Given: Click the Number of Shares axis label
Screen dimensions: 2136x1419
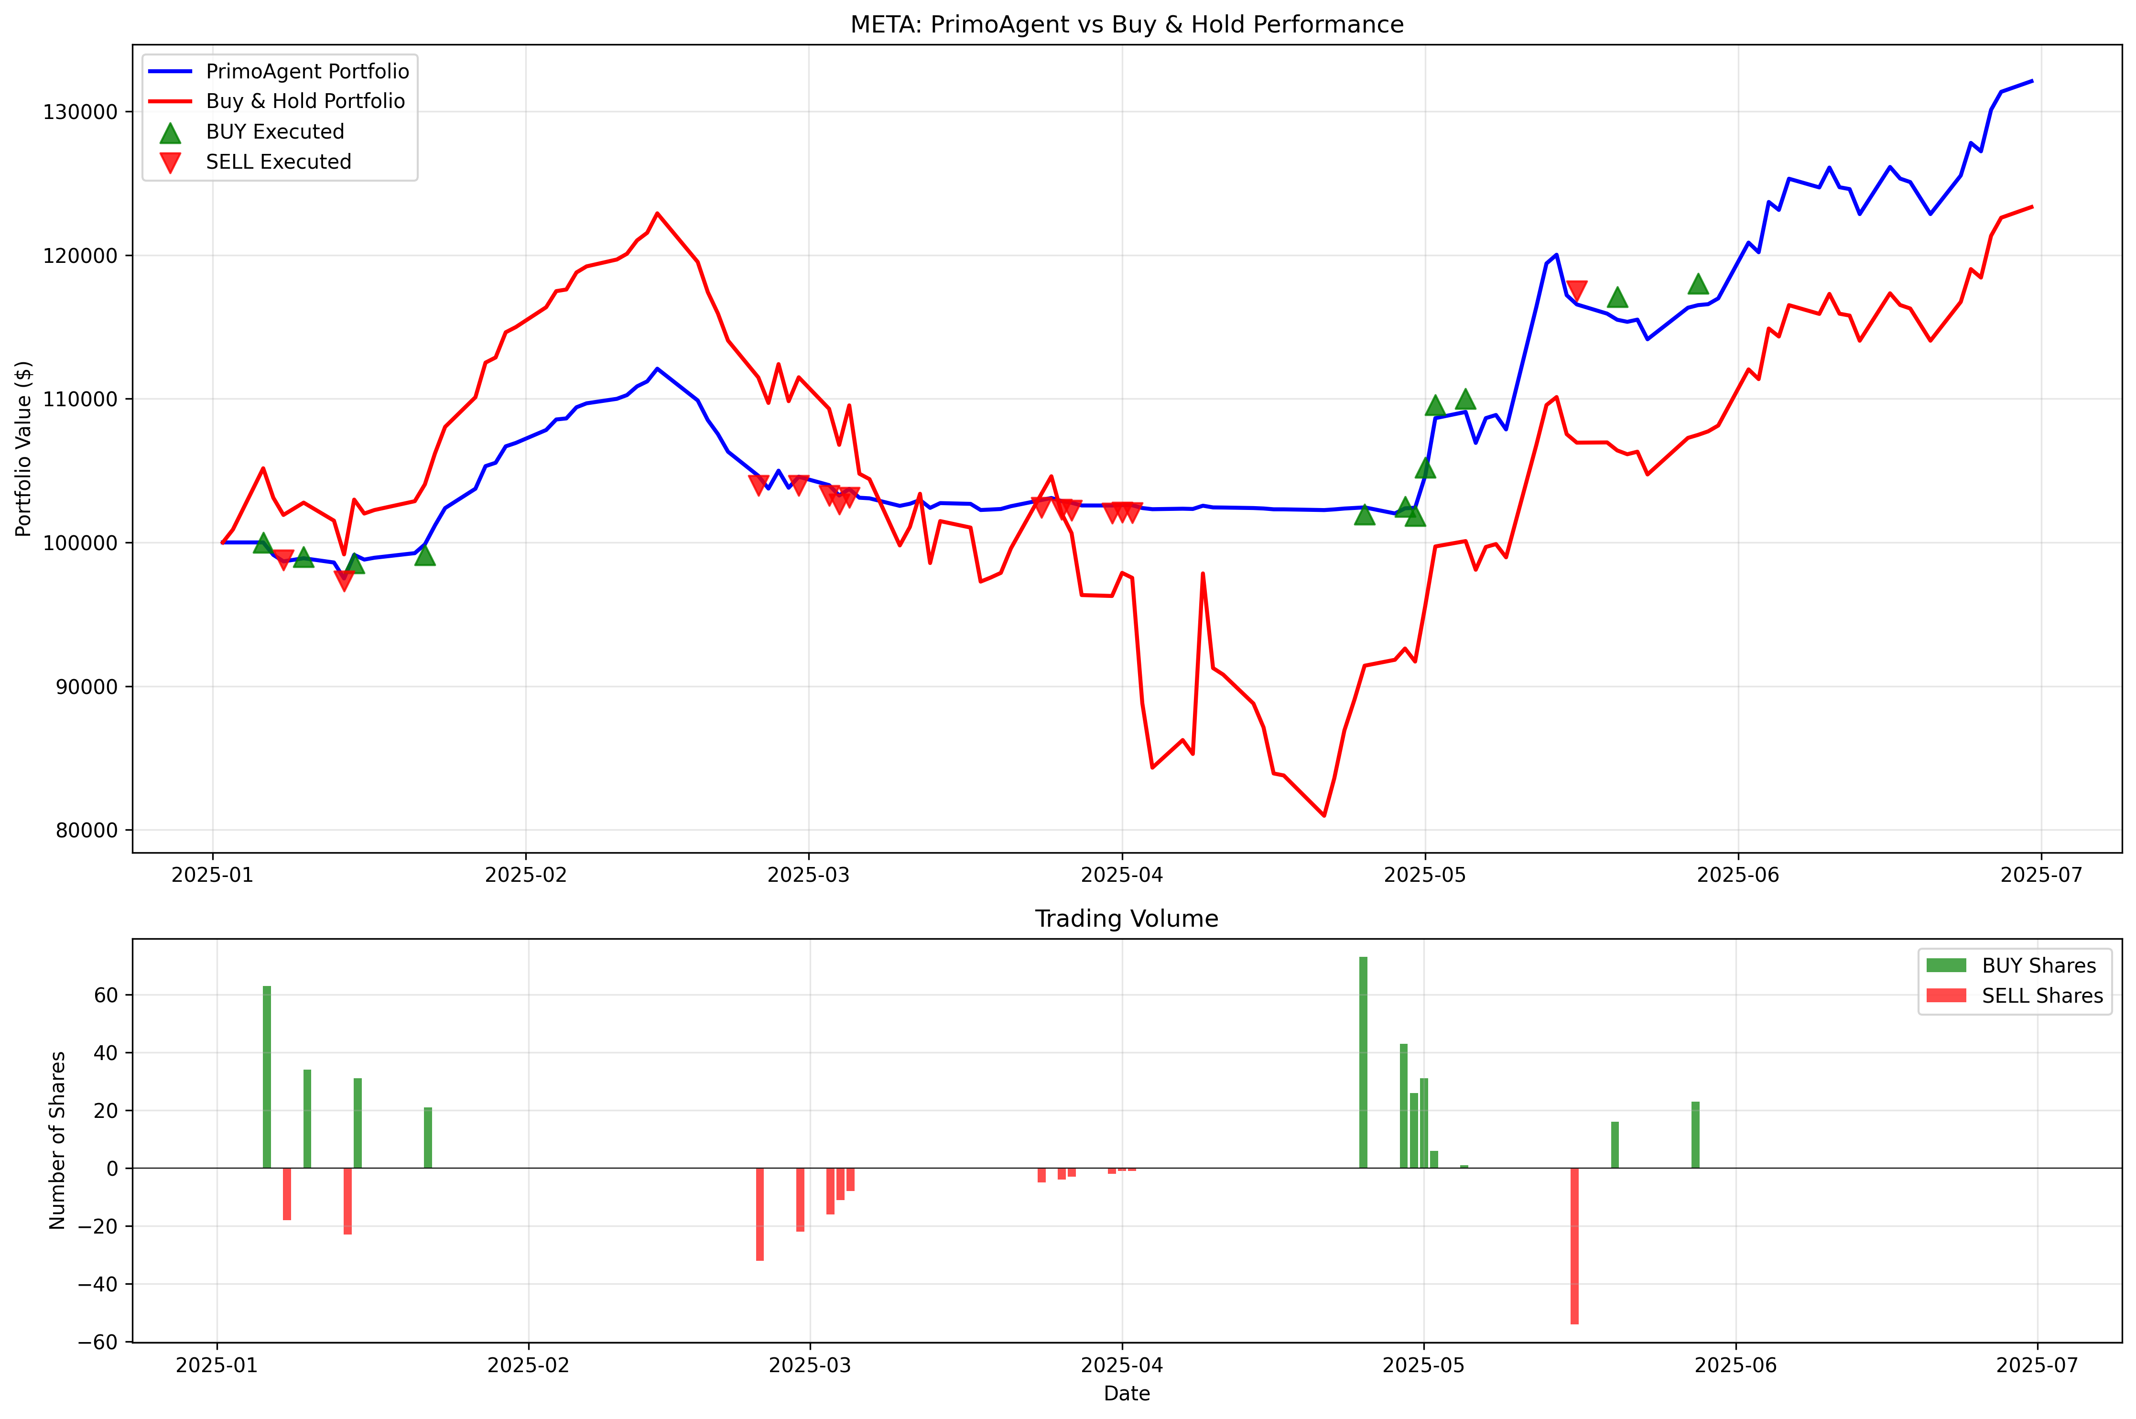Looking at the screenshot, I should pyautogui.click(x=58, y=1139).
